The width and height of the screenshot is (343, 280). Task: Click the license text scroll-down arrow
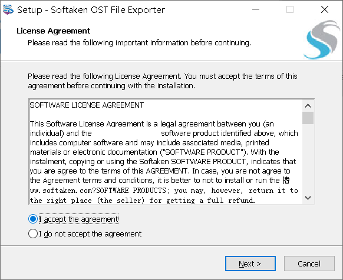click(x=308, y=198)
